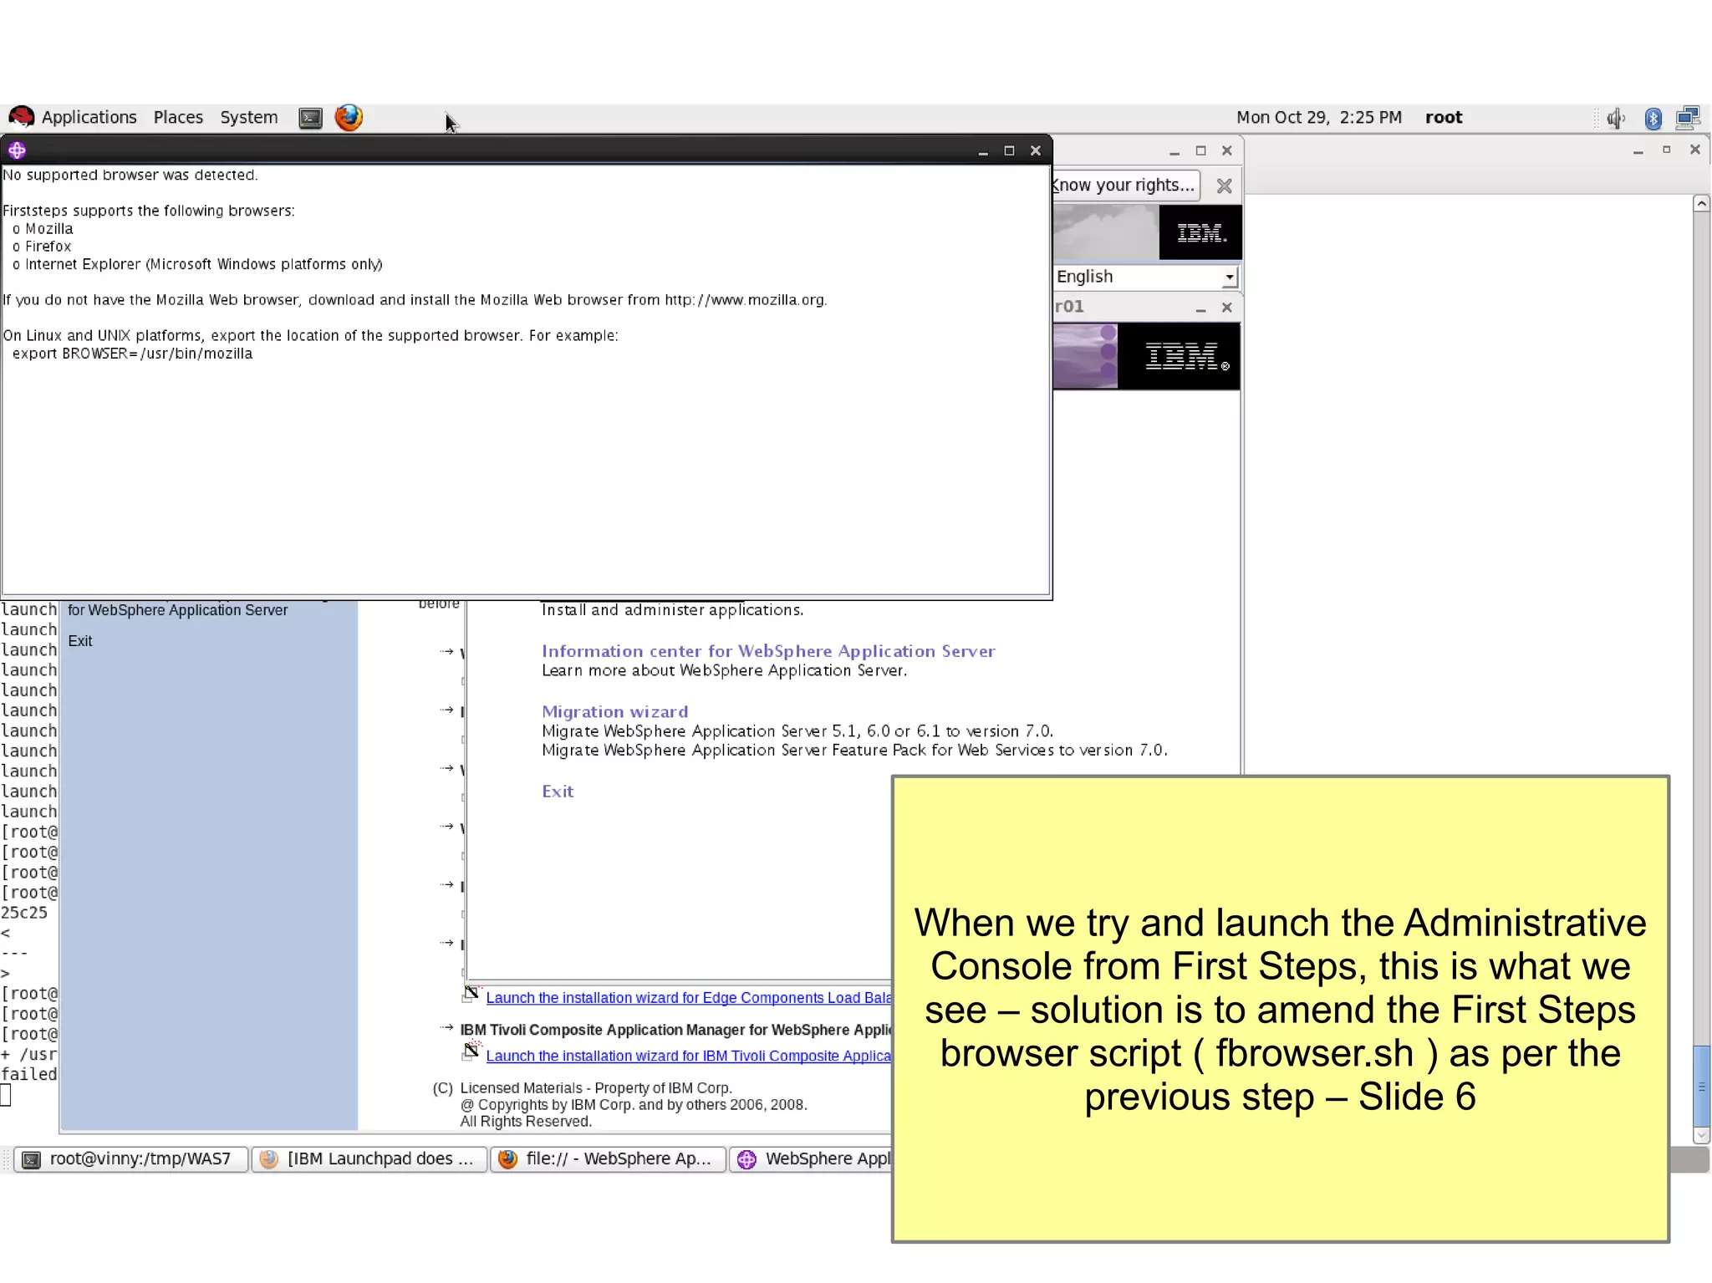This screenshot has width=1712, height=1283.
Task: Open the System menu
Action: pyautogui.click(x=248, y=117)
